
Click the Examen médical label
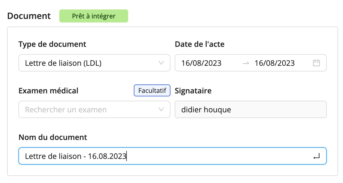point(48,91)
